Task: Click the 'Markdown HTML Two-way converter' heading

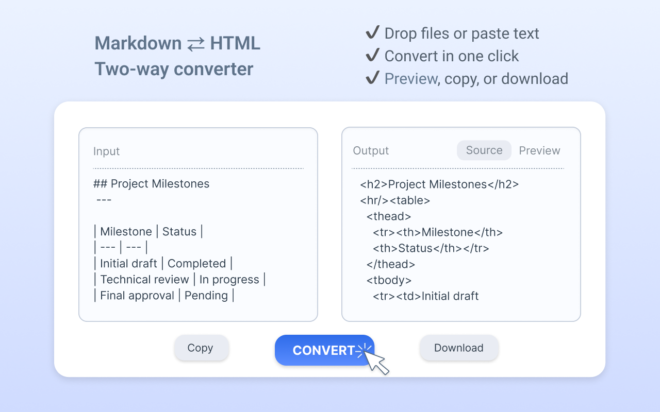Action: pyautogui.click(x=177, y=56)
